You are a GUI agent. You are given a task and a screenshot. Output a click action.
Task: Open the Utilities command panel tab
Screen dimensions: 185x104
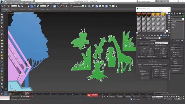pyautogui.click(x=183, y=14)
